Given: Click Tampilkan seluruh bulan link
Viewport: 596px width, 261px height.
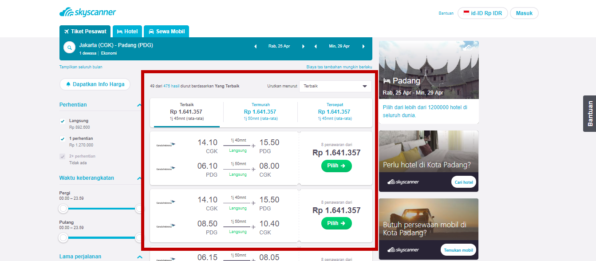Looking at the screenshot, I should point(81,67).
